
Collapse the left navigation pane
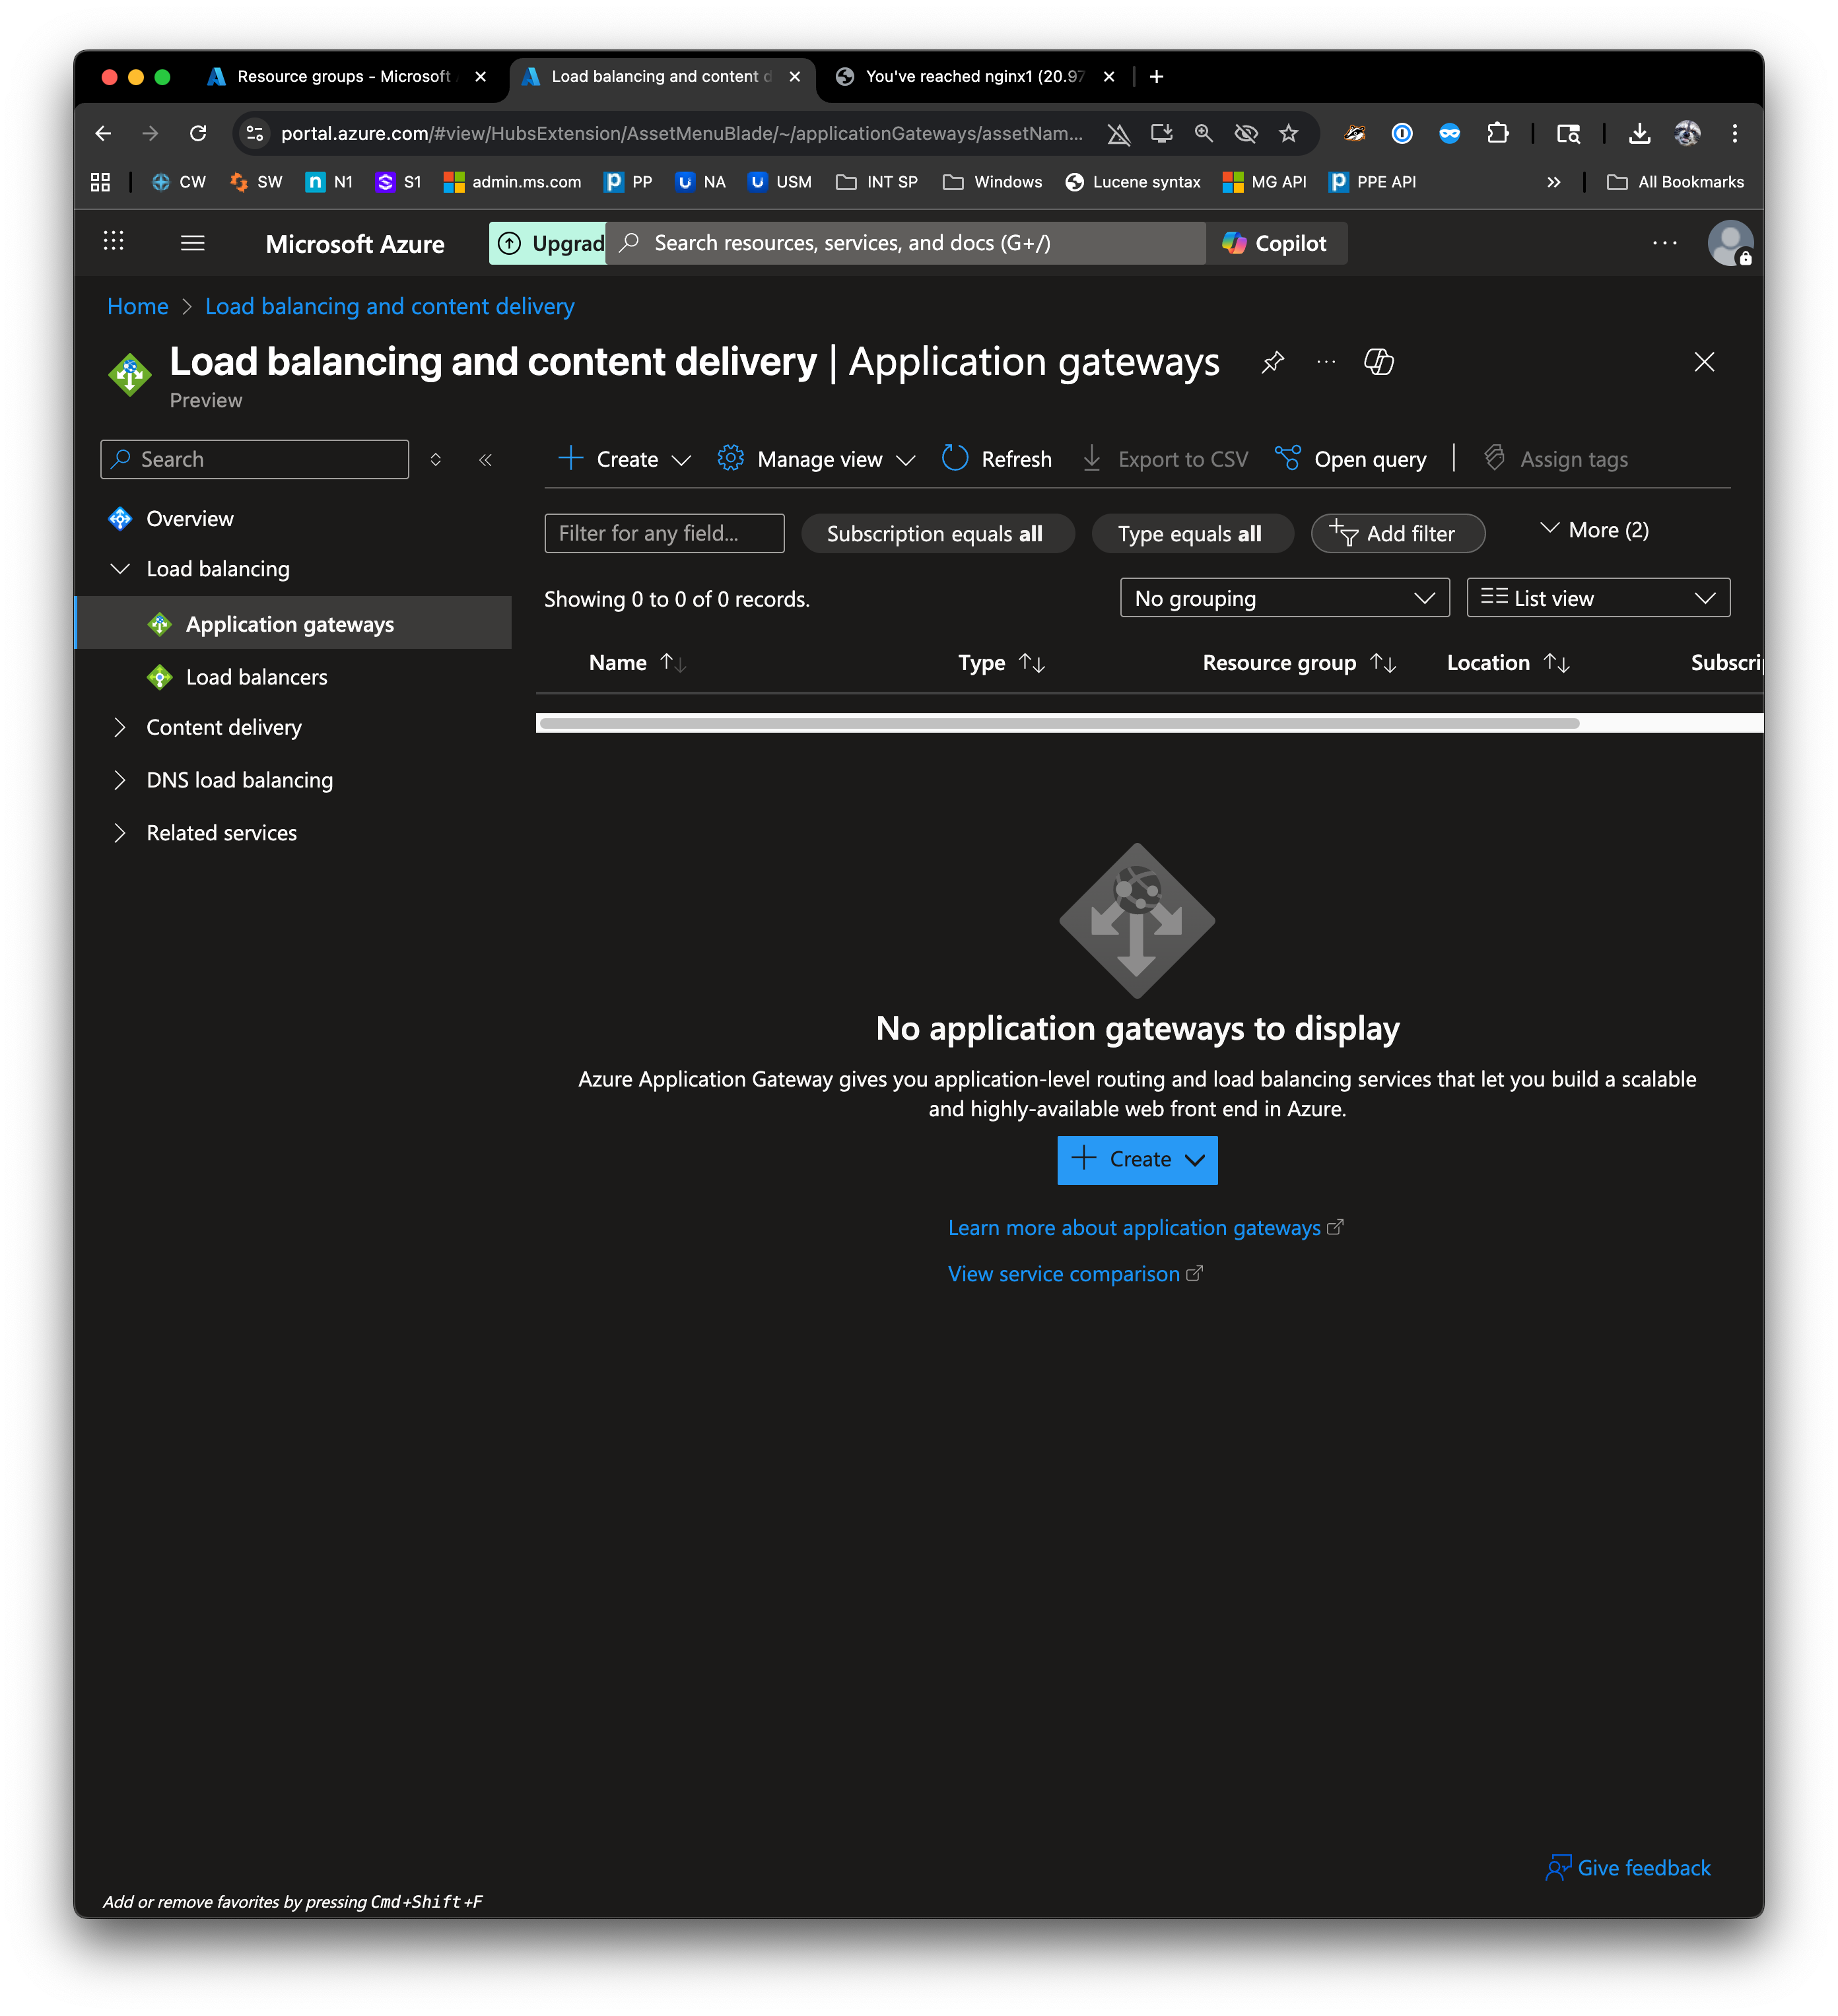pyautogui.click(x=485, y=460)
